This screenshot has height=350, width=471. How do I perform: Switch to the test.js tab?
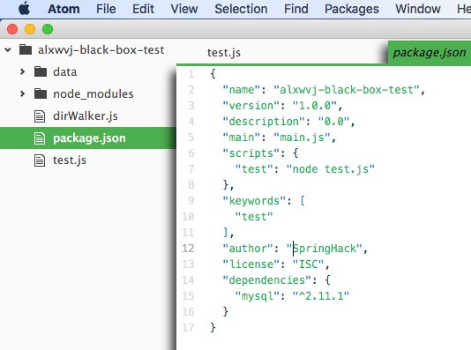coord(224,53)
